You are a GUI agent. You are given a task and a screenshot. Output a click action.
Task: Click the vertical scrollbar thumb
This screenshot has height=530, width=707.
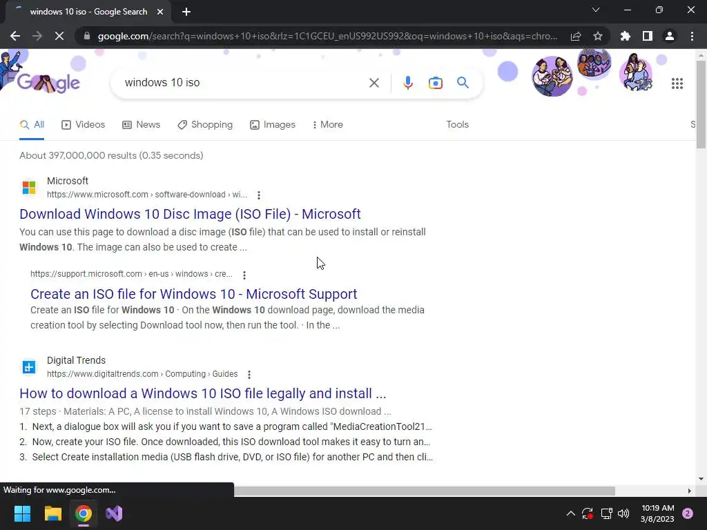tap(701, 104)
